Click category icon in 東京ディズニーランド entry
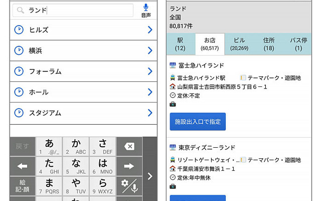Screen dimensions: 321x201 (x=243, y=160)
